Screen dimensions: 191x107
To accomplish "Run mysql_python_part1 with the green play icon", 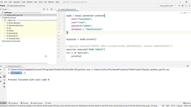I will click(179, 6).
